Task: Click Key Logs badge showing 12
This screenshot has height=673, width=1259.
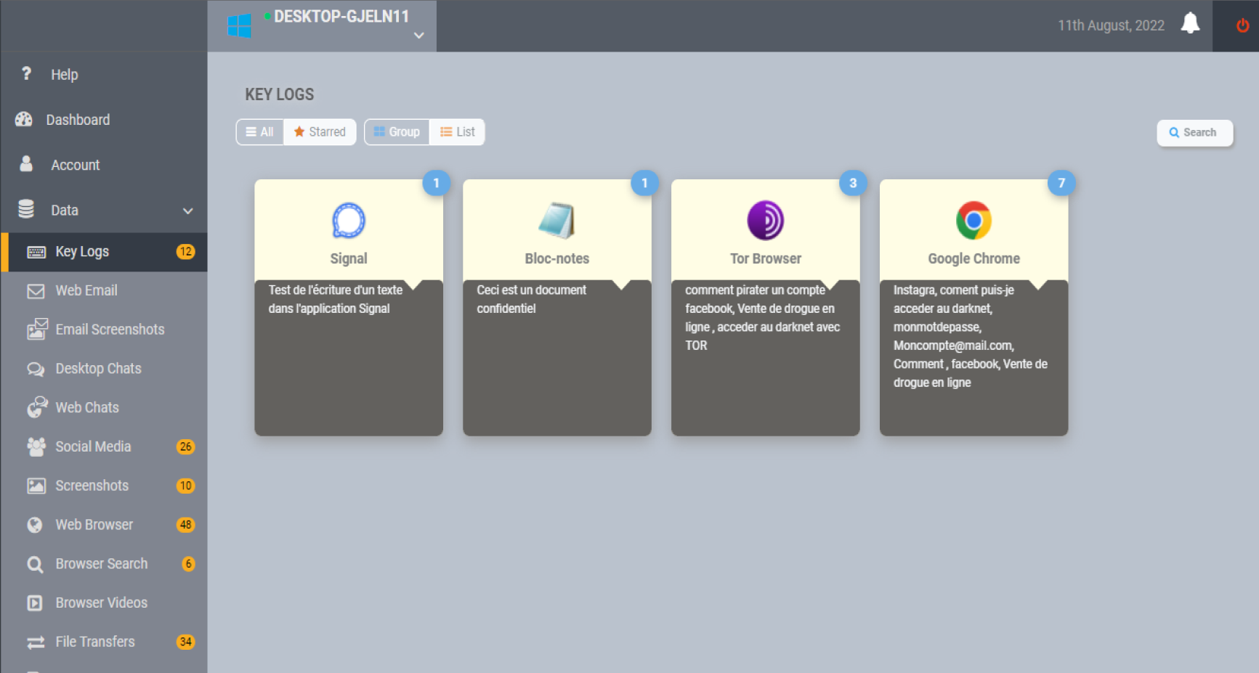Action: tap(185, 252)
